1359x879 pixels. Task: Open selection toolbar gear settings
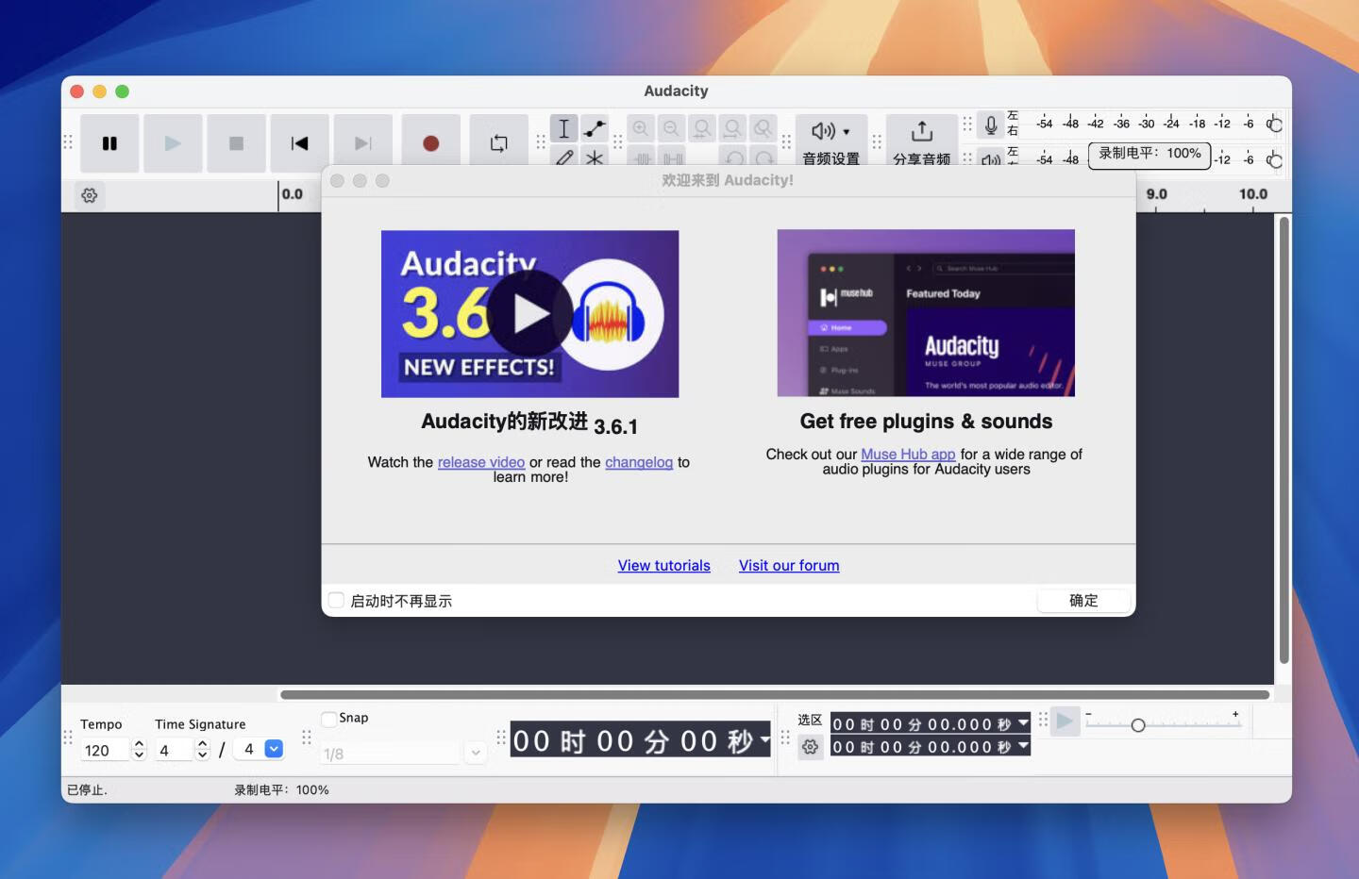point(810,747)
